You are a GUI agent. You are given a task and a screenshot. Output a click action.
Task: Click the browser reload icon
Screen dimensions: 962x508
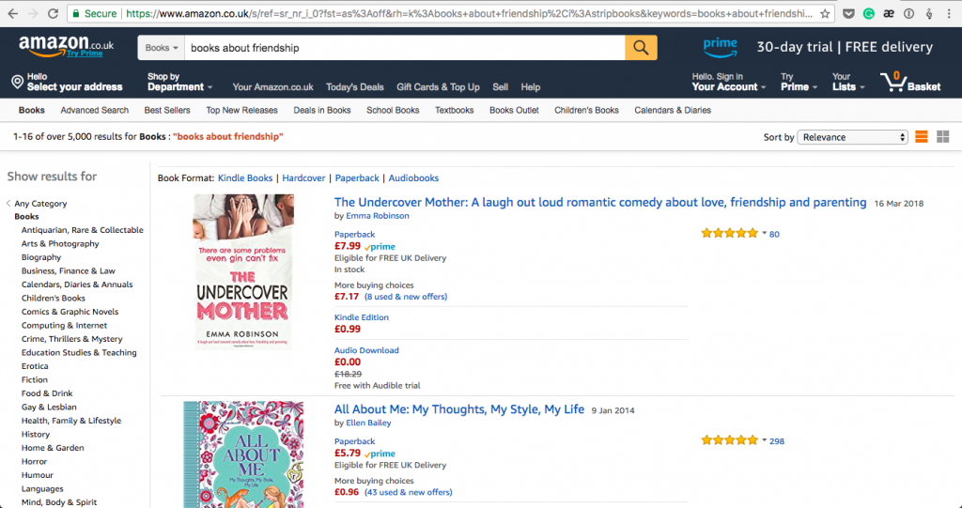53,14
